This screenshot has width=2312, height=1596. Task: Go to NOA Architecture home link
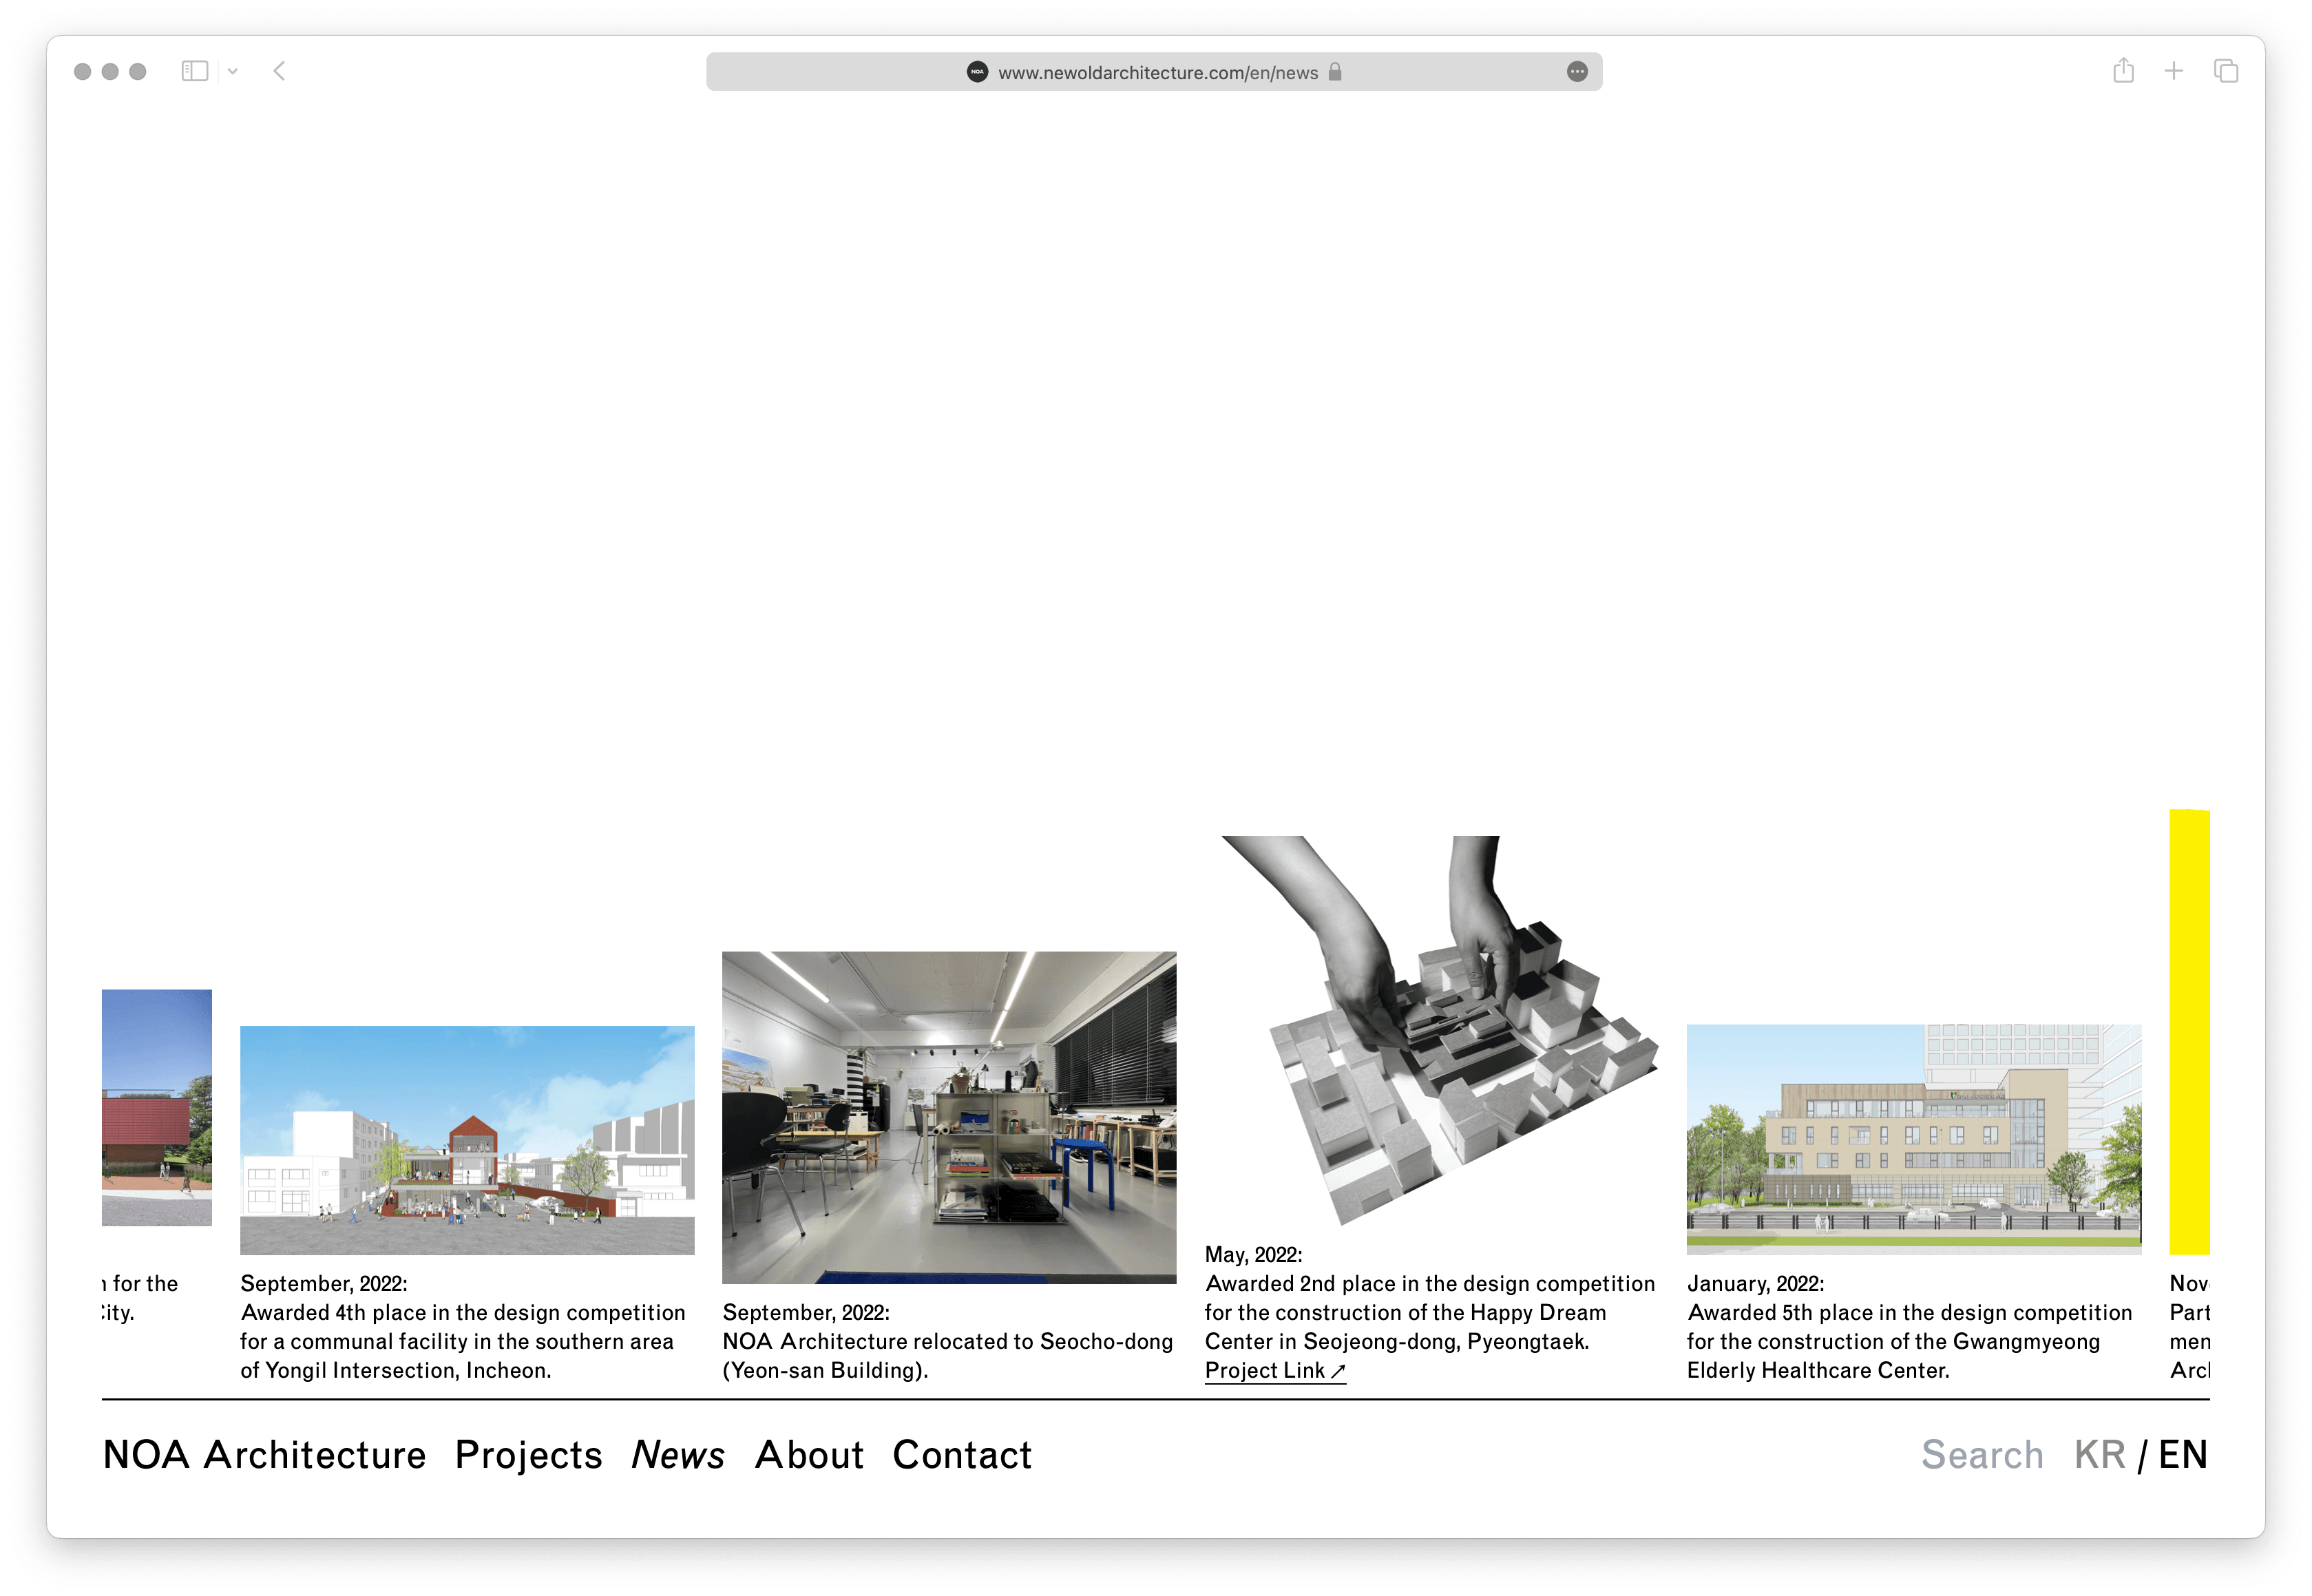pyautogui.click(x=265, y=1455)
